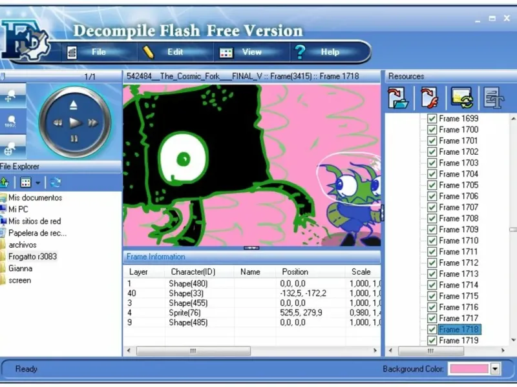This screenshot has height=387, width=517.
Task: Click the export resources folder icon
Action: (398, 98)
